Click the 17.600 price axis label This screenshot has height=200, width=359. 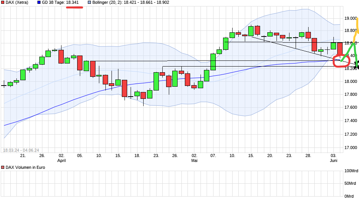(351, 107)
